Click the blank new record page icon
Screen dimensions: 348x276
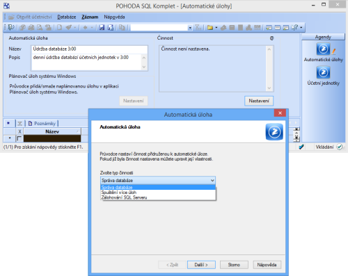(60, 28)
